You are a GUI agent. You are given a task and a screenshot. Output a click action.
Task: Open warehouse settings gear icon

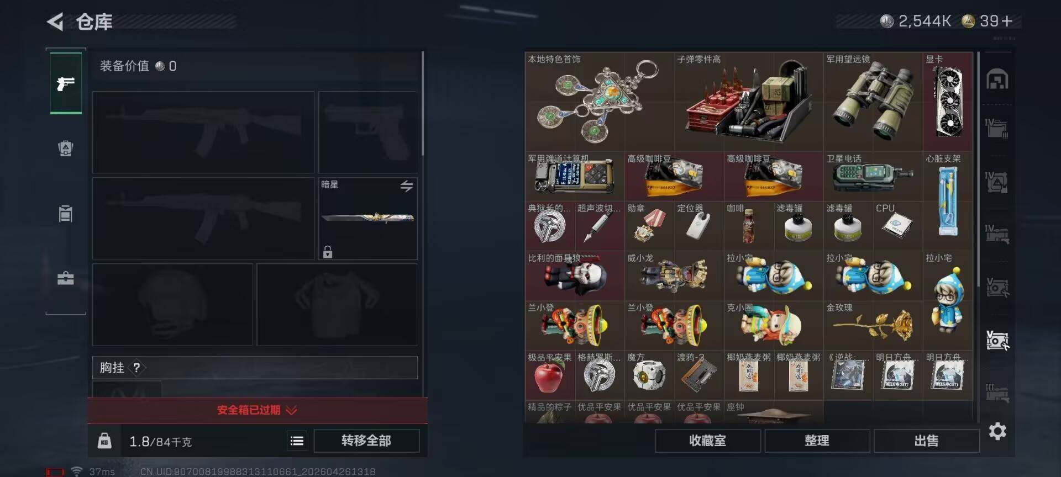point(997,431)
